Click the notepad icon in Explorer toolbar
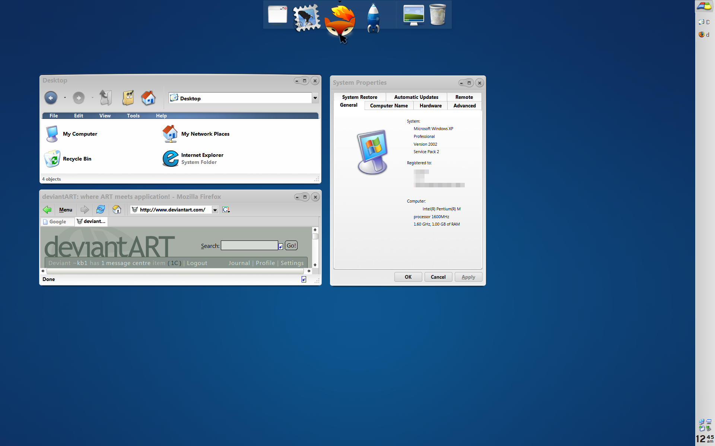 (128, 98)
